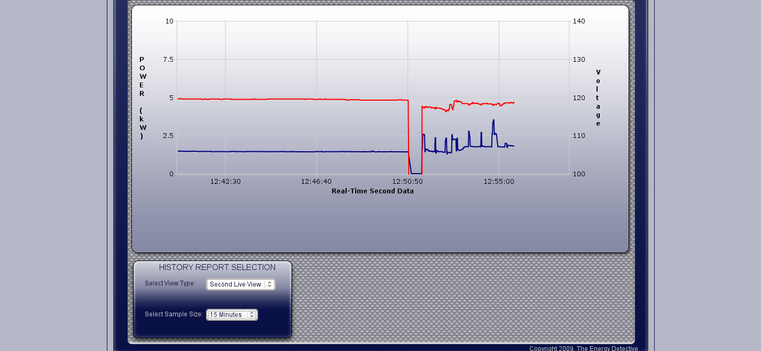The image size is (761, 351).
Task: Click the 12:46:40 time axis label
Action: [317, 182]
